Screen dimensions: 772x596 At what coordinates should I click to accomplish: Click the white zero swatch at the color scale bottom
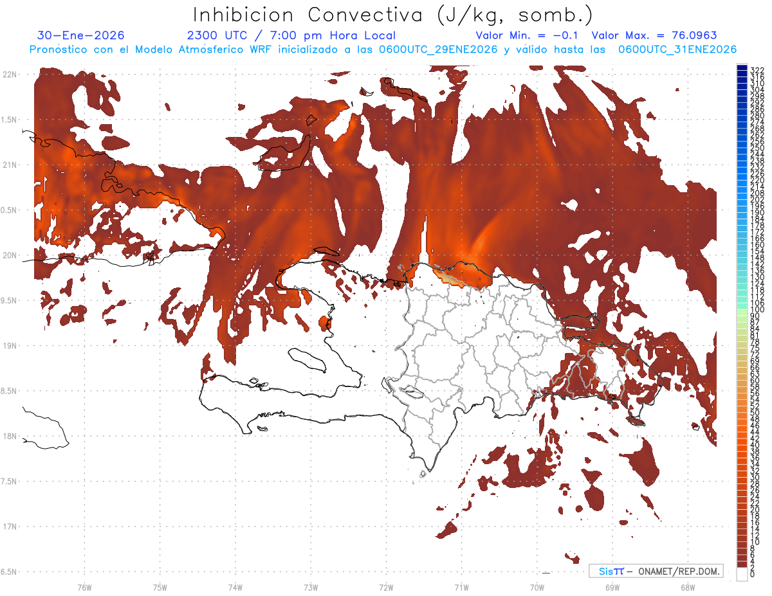pyautogui.click(x=742, y=574)
